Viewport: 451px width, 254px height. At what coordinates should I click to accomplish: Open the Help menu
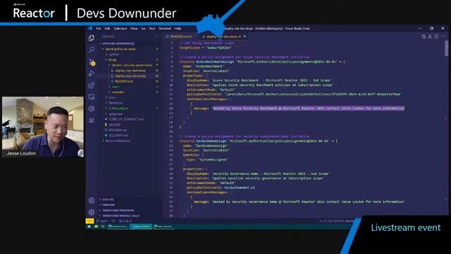point(178,28)
